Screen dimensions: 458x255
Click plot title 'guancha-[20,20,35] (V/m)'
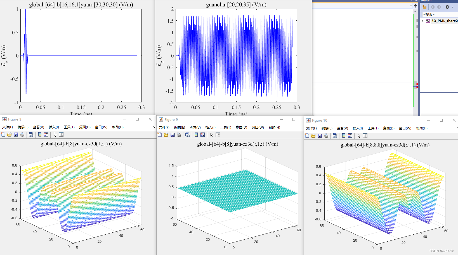tap(236, 5)
